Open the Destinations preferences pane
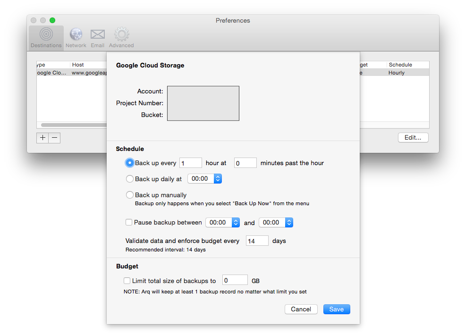Screen dimensions: 465x334 pyautogui.click(x=46, y=38)
